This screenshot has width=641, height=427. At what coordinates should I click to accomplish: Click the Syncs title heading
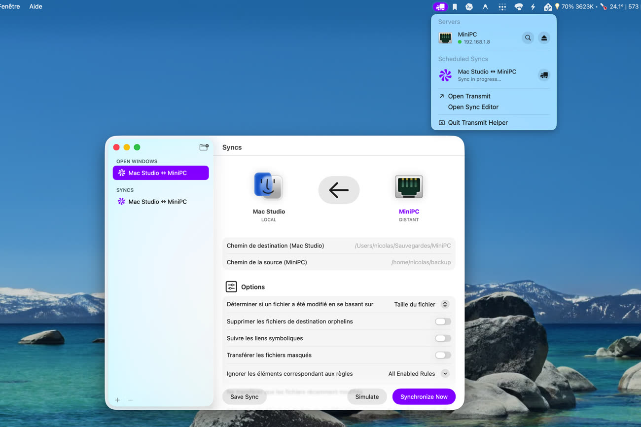coord(232,147)
